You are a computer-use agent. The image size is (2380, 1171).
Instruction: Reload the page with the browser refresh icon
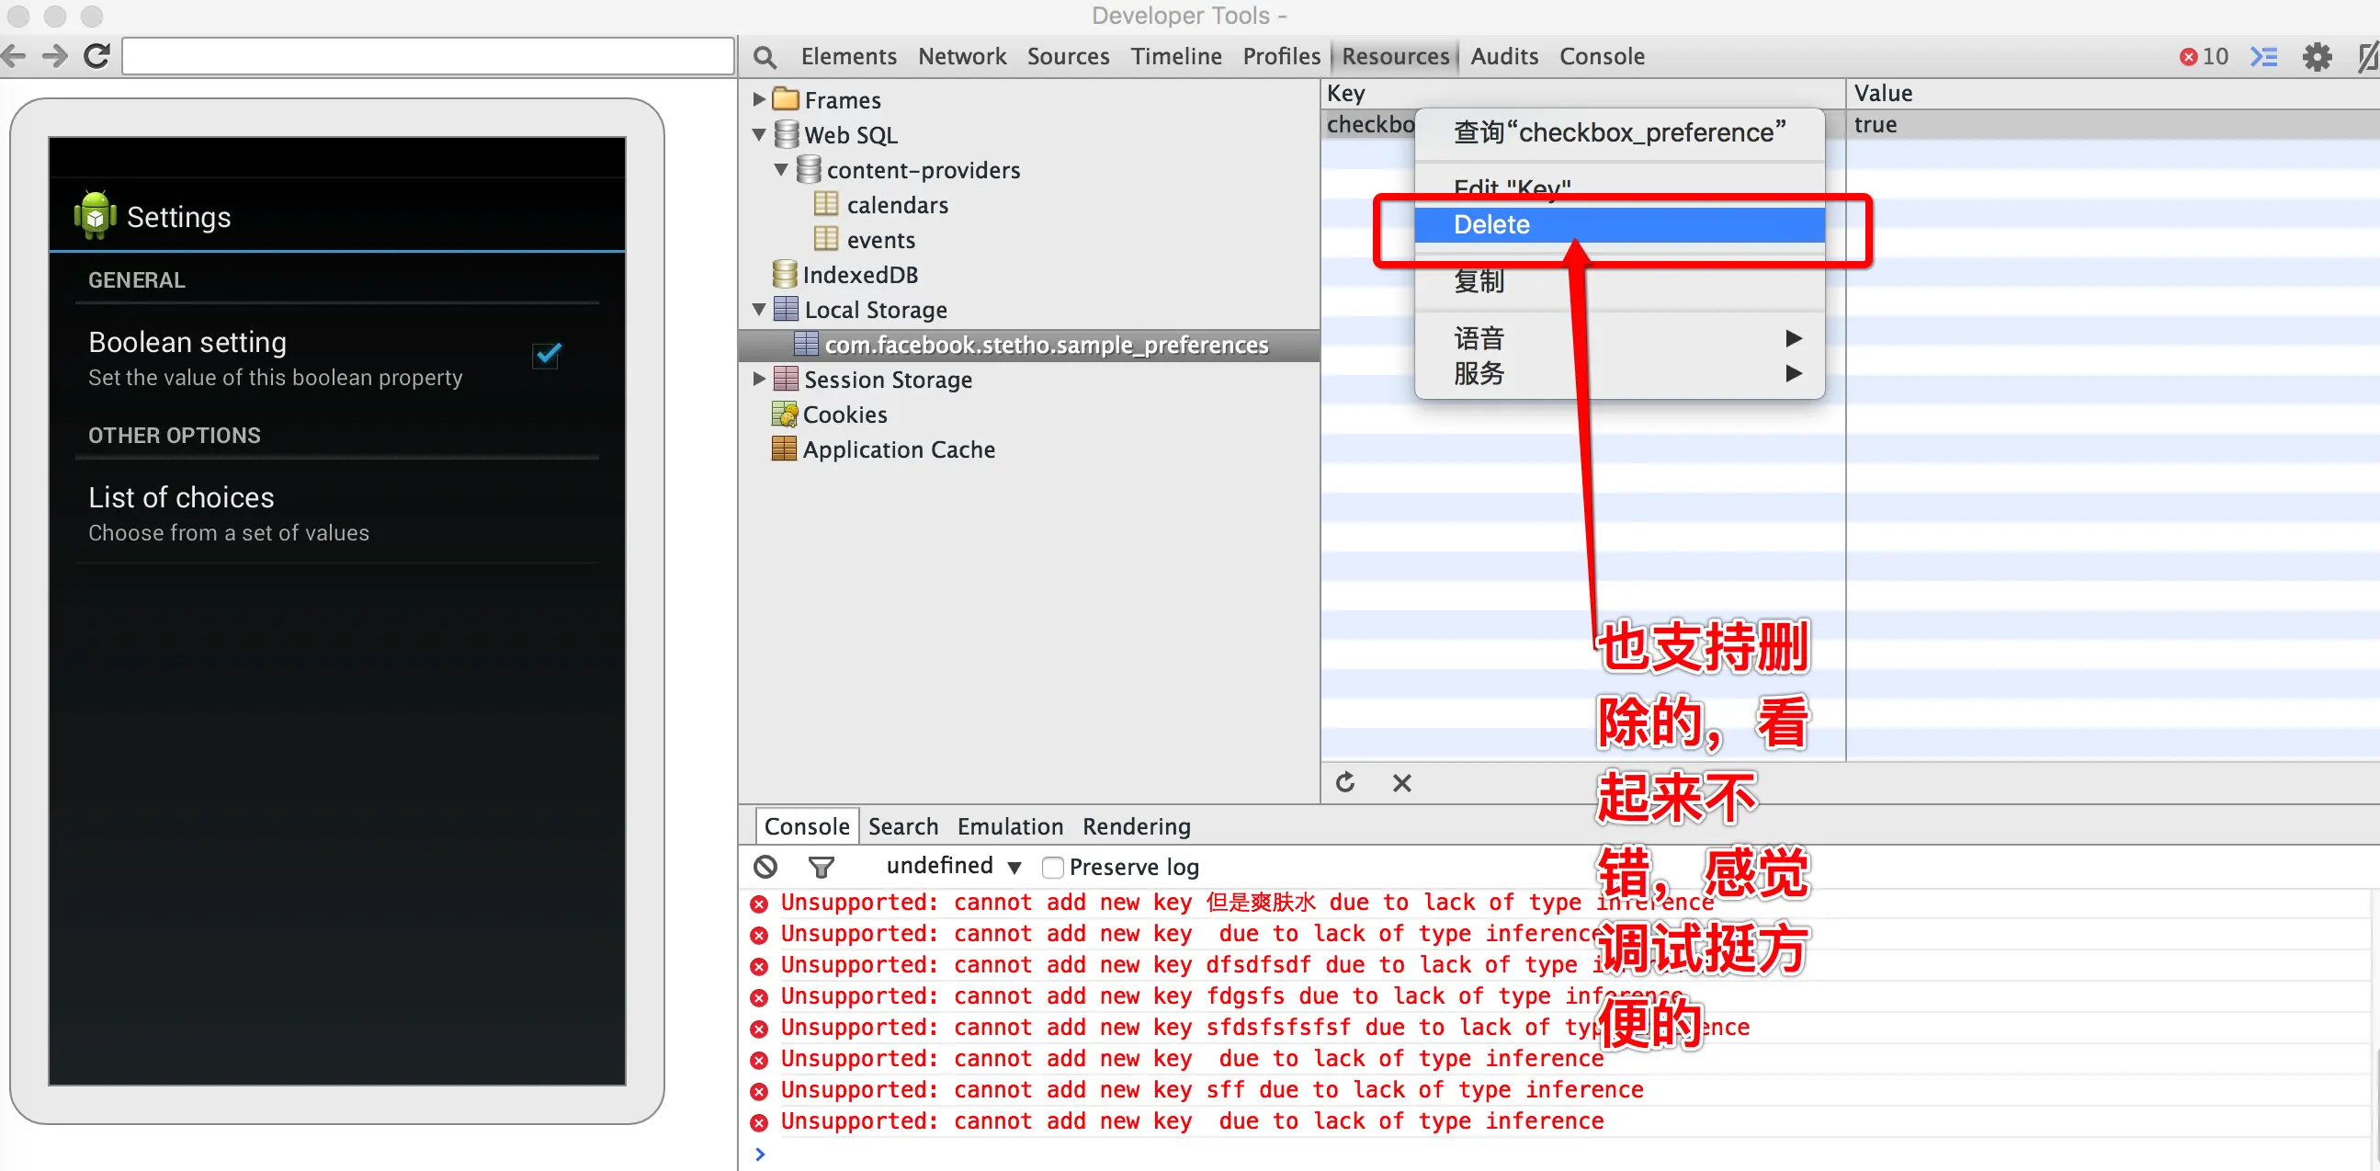(x=97, y=56)
